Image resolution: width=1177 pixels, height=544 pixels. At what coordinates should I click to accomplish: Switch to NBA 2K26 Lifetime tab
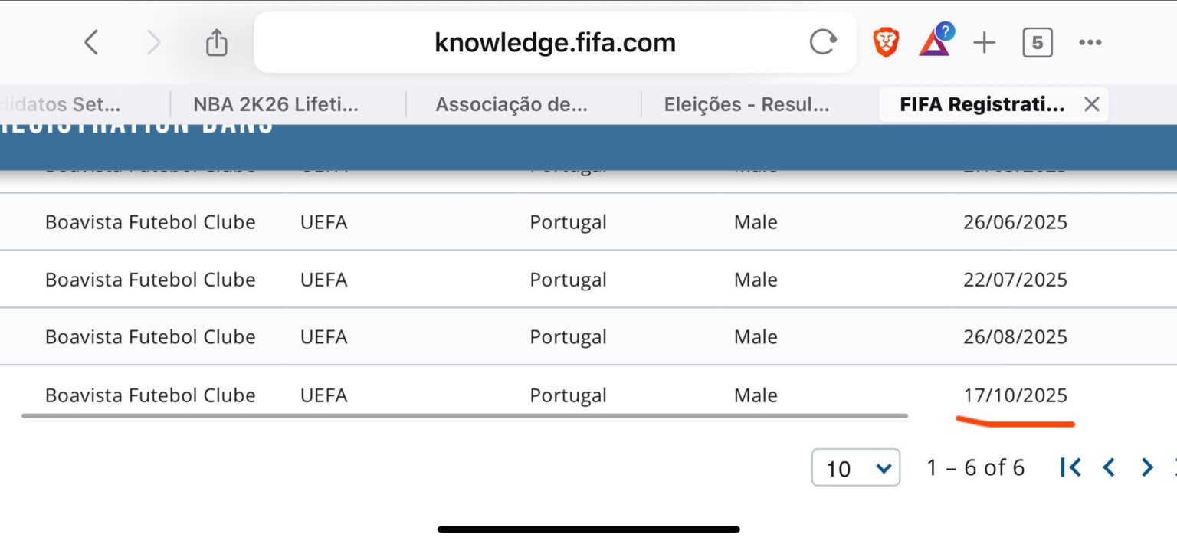pyautogui.click(x=276, y=105)
